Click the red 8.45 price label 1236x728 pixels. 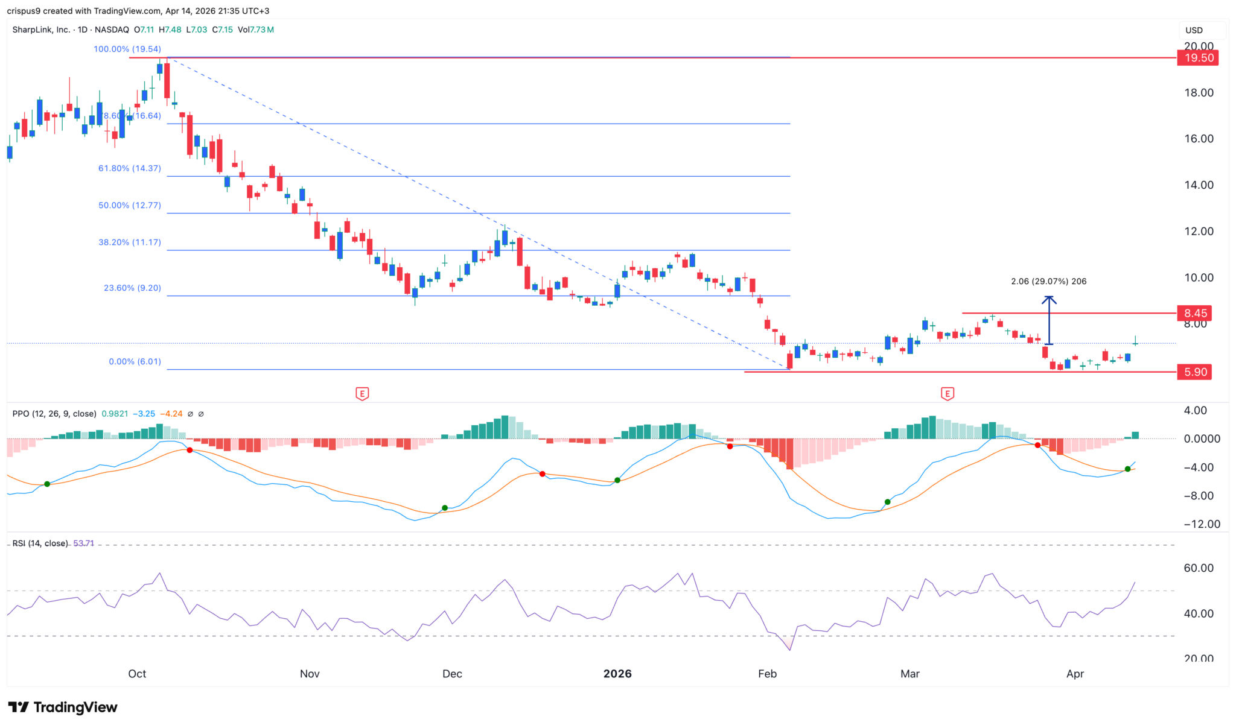coord(1195,313)
